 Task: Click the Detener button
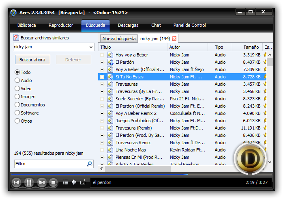73,60
